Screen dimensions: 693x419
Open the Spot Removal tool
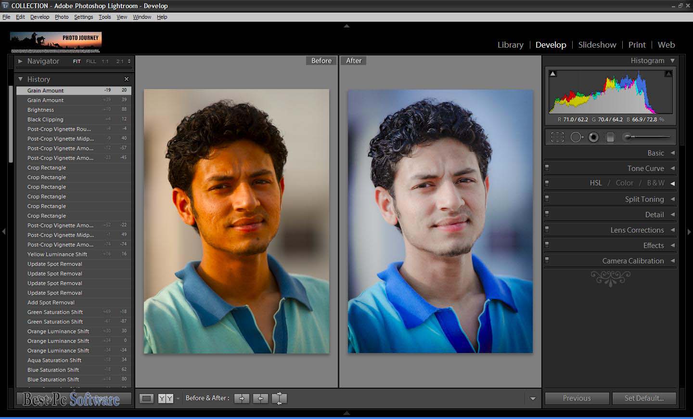tap(577, 137)
